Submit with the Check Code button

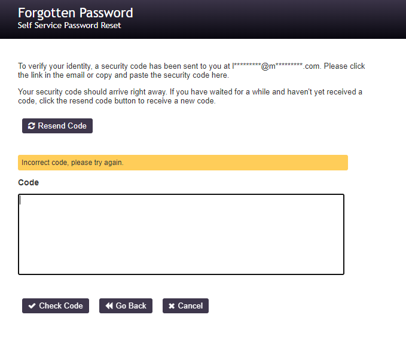coord(56,306)
